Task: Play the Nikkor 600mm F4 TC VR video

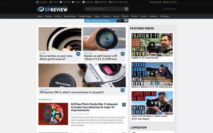Action: [x=152, y=74]
